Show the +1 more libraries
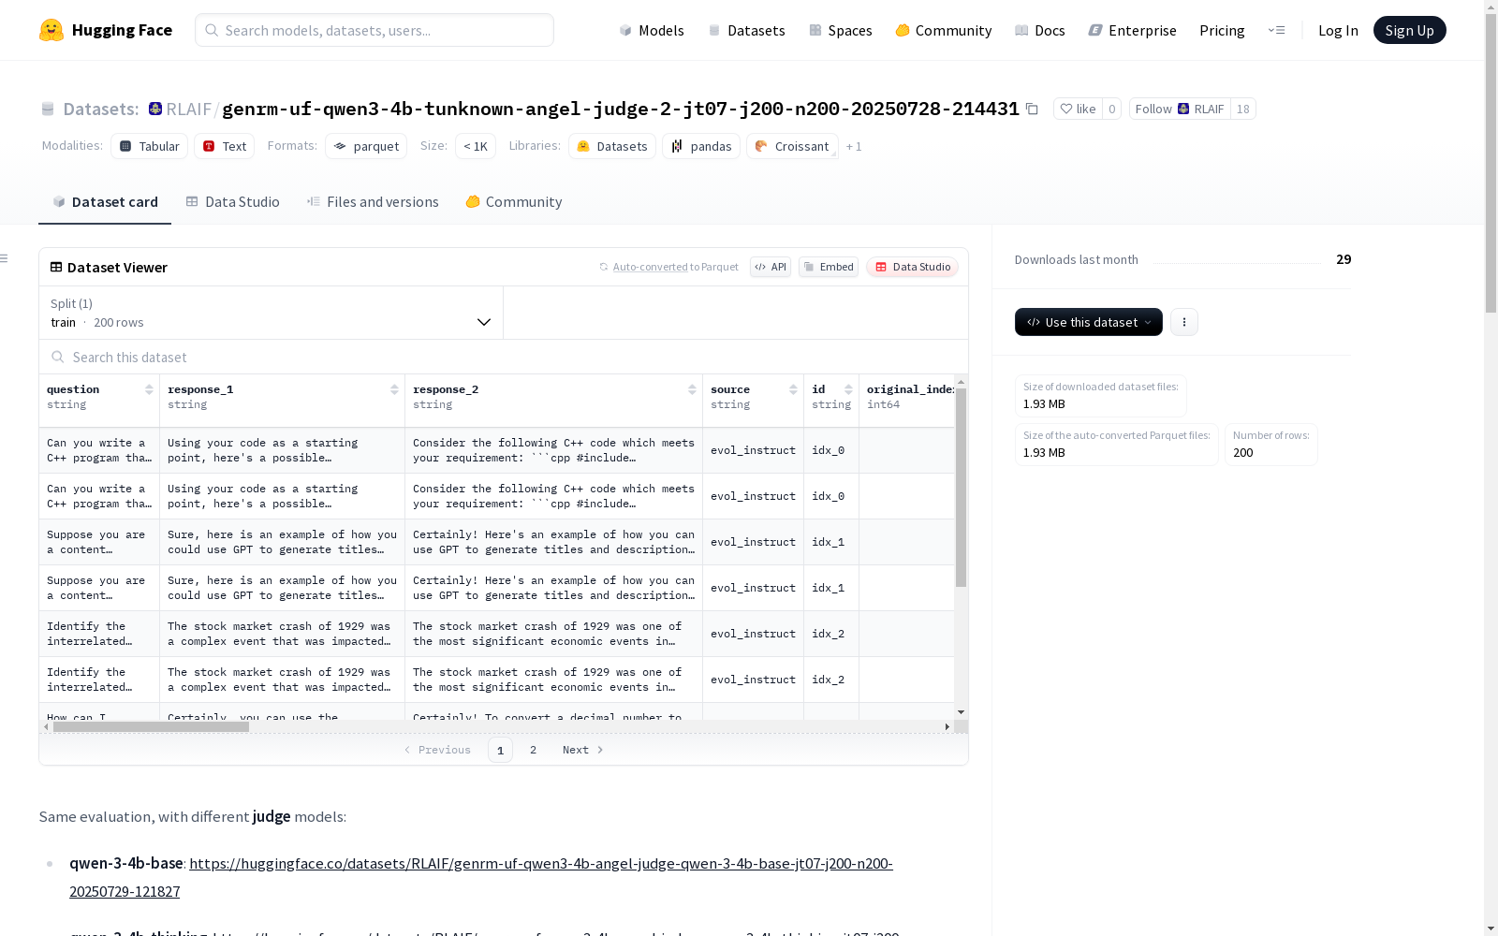This screenshot has height=936, width=1498. [854, 146]
